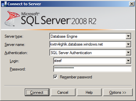Click the Remember password label
136x101 pixels.
click(76, 77)
